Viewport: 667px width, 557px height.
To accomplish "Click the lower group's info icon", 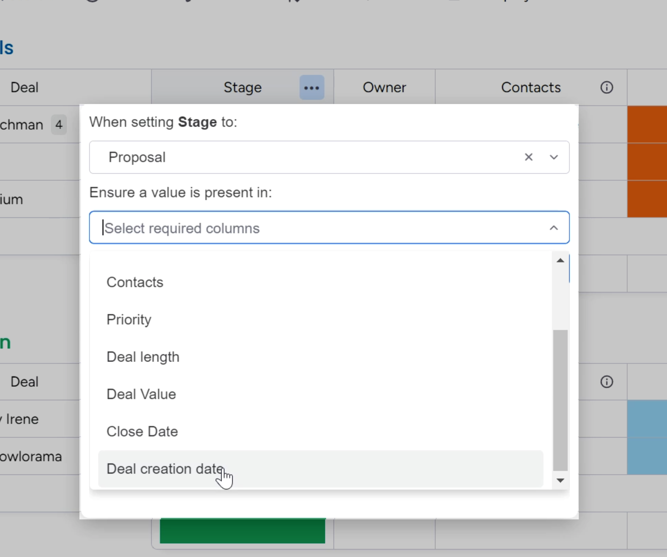I will [606, 382].
